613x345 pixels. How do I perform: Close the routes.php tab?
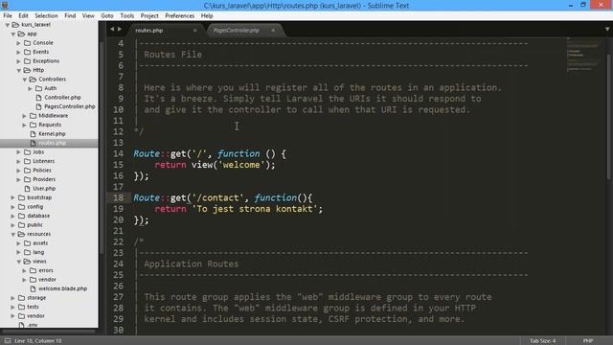(195, 30)
